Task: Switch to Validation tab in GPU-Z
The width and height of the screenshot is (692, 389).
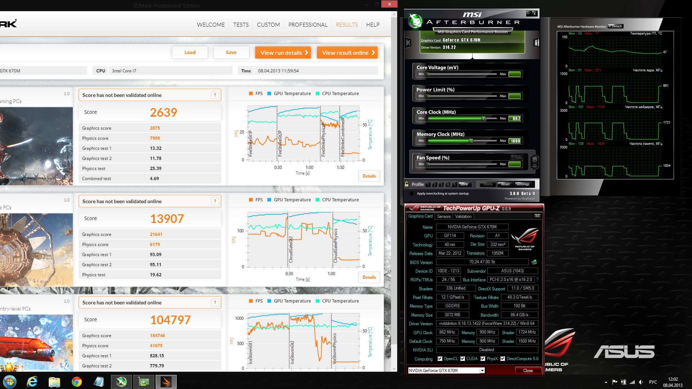Action: (463, 216)
